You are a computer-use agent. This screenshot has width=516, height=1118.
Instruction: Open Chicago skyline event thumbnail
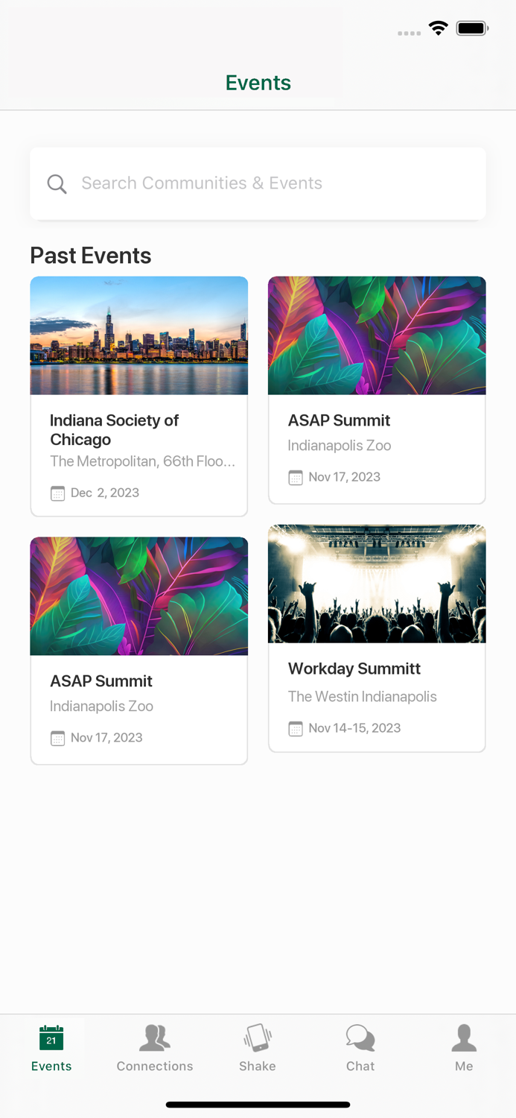coord(139,335)
